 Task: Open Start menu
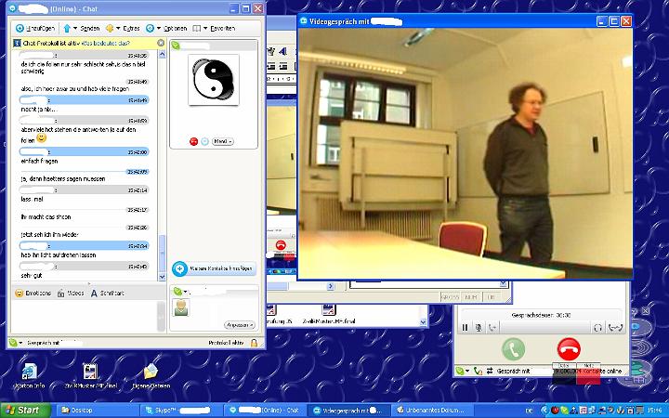point(25,411)
